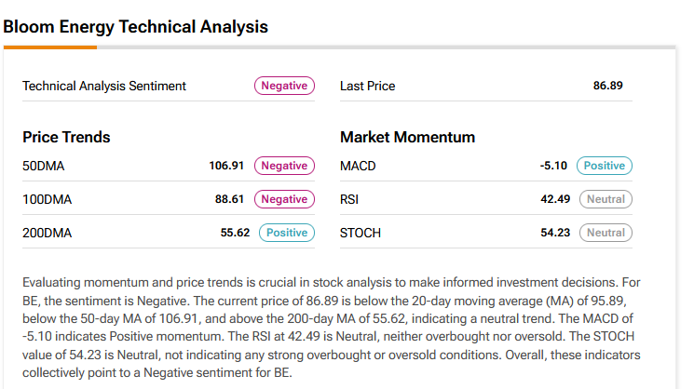Click the technical analysis summary paragraph
The width and height of the screenshot is (694, 389).
[336, 328]
